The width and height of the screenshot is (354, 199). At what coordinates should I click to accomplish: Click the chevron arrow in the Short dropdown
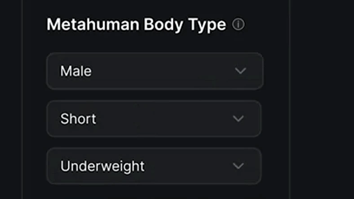238,118
